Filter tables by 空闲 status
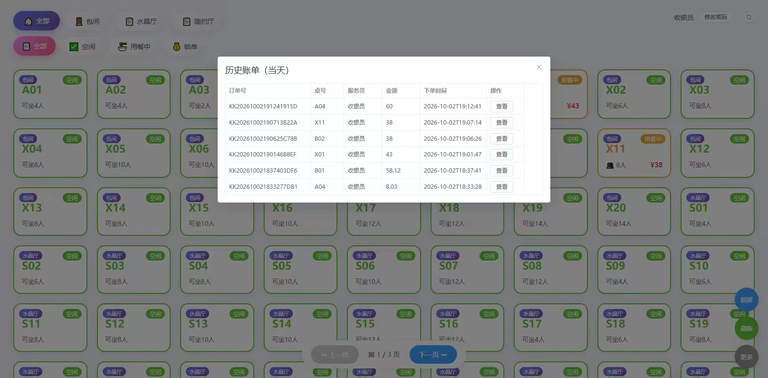 click(x=83, y=47)
